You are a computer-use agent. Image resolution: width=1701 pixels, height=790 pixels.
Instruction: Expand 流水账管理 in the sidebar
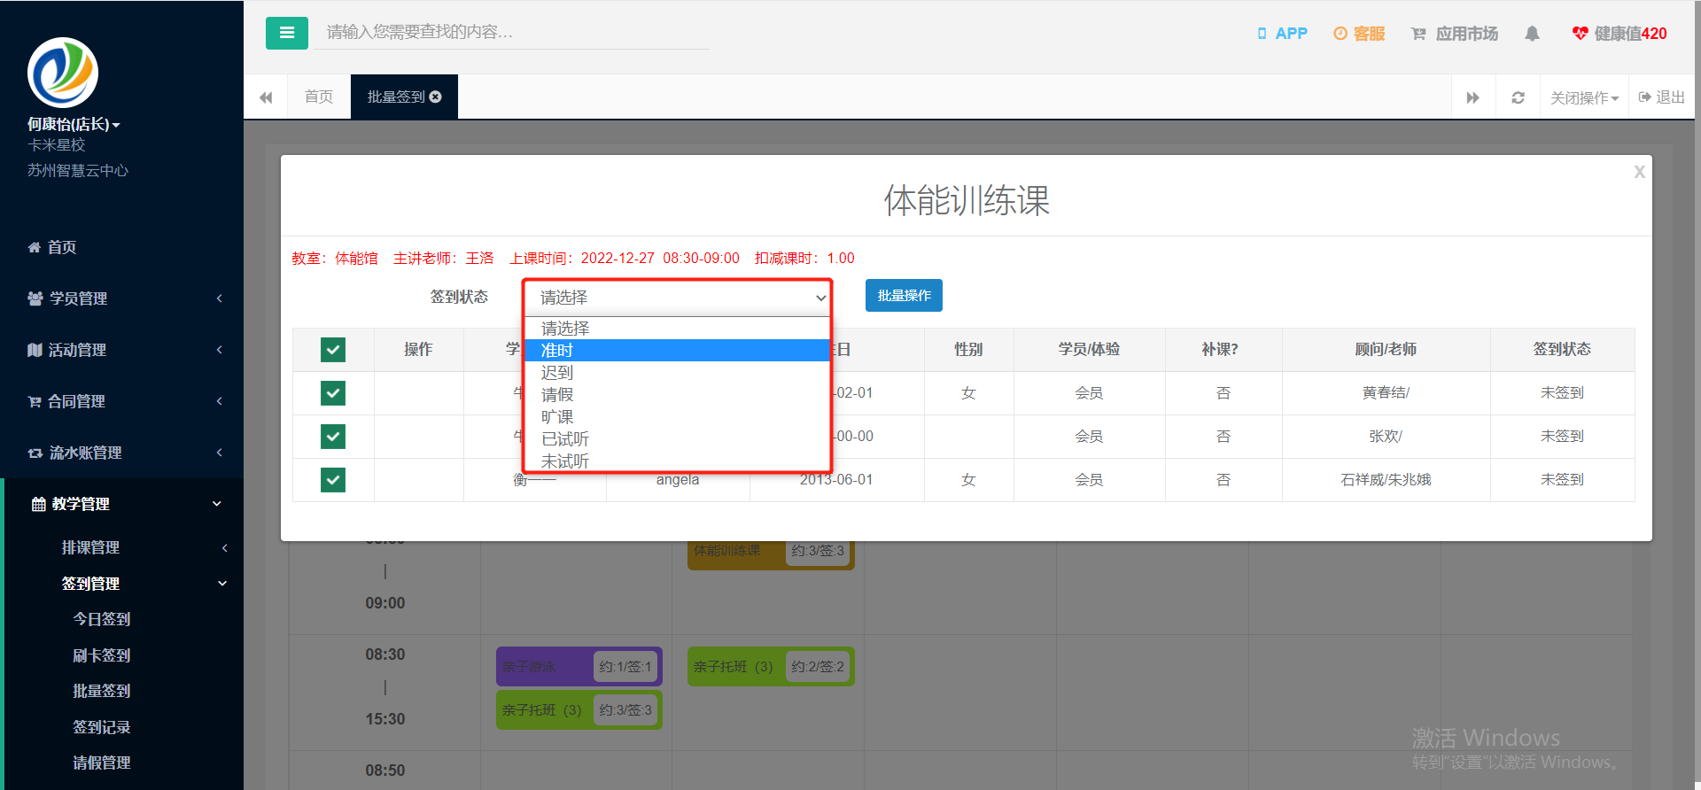pos(121,453)
